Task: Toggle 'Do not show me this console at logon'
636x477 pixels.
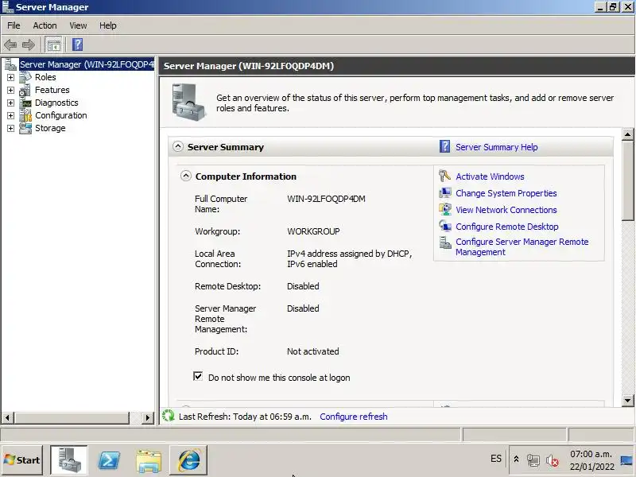Action: [198, 376]
